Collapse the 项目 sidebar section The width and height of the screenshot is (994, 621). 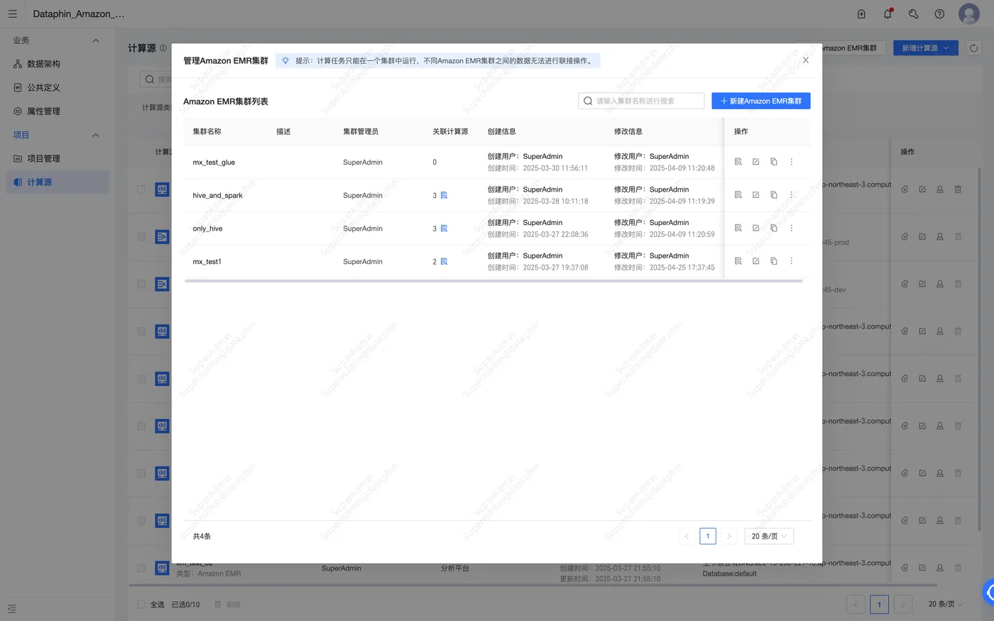(96, 135)
